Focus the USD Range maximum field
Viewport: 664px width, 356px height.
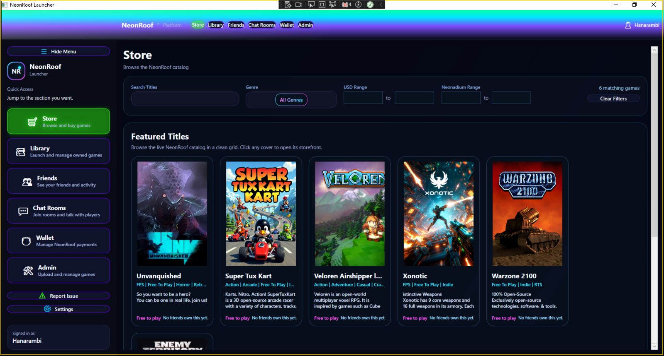coord(414,98)
